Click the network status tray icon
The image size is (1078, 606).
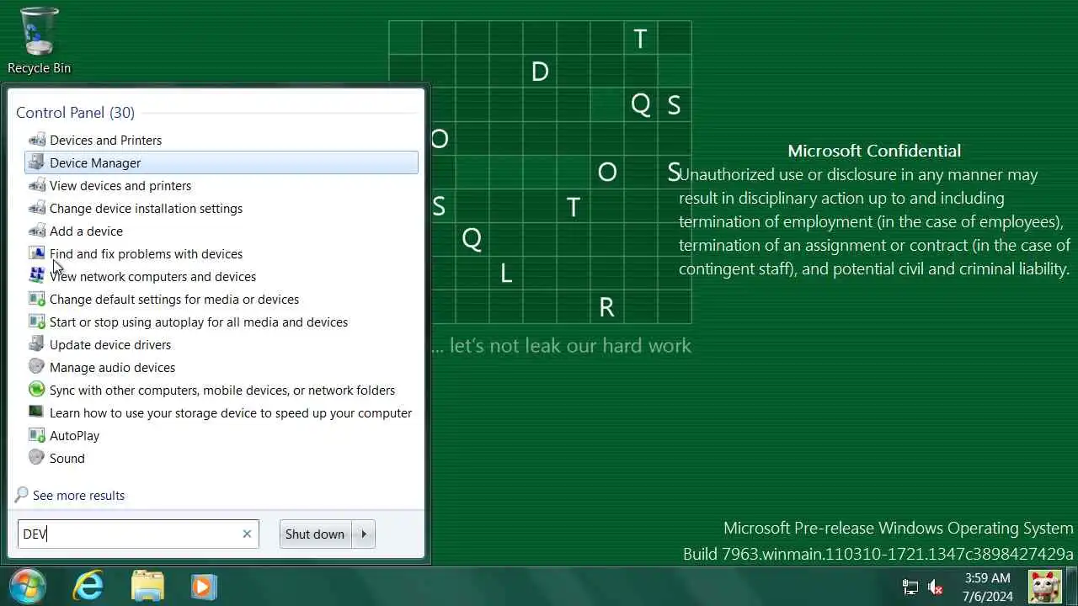[910, 587]
